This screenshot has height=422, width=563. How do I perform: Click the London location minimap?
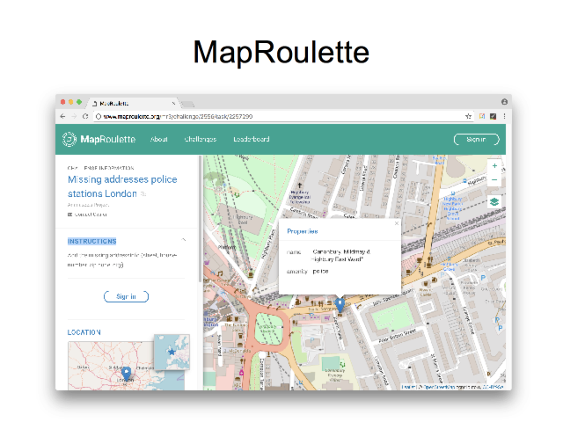pos(126,366)
